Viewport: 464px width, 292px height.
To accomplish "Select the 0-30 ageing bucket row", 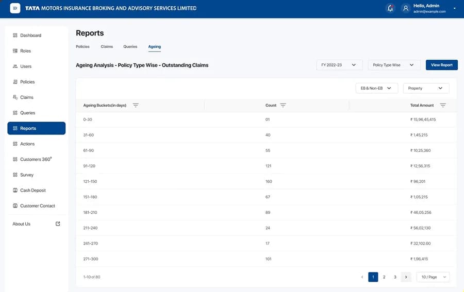I will coord(266,119).
